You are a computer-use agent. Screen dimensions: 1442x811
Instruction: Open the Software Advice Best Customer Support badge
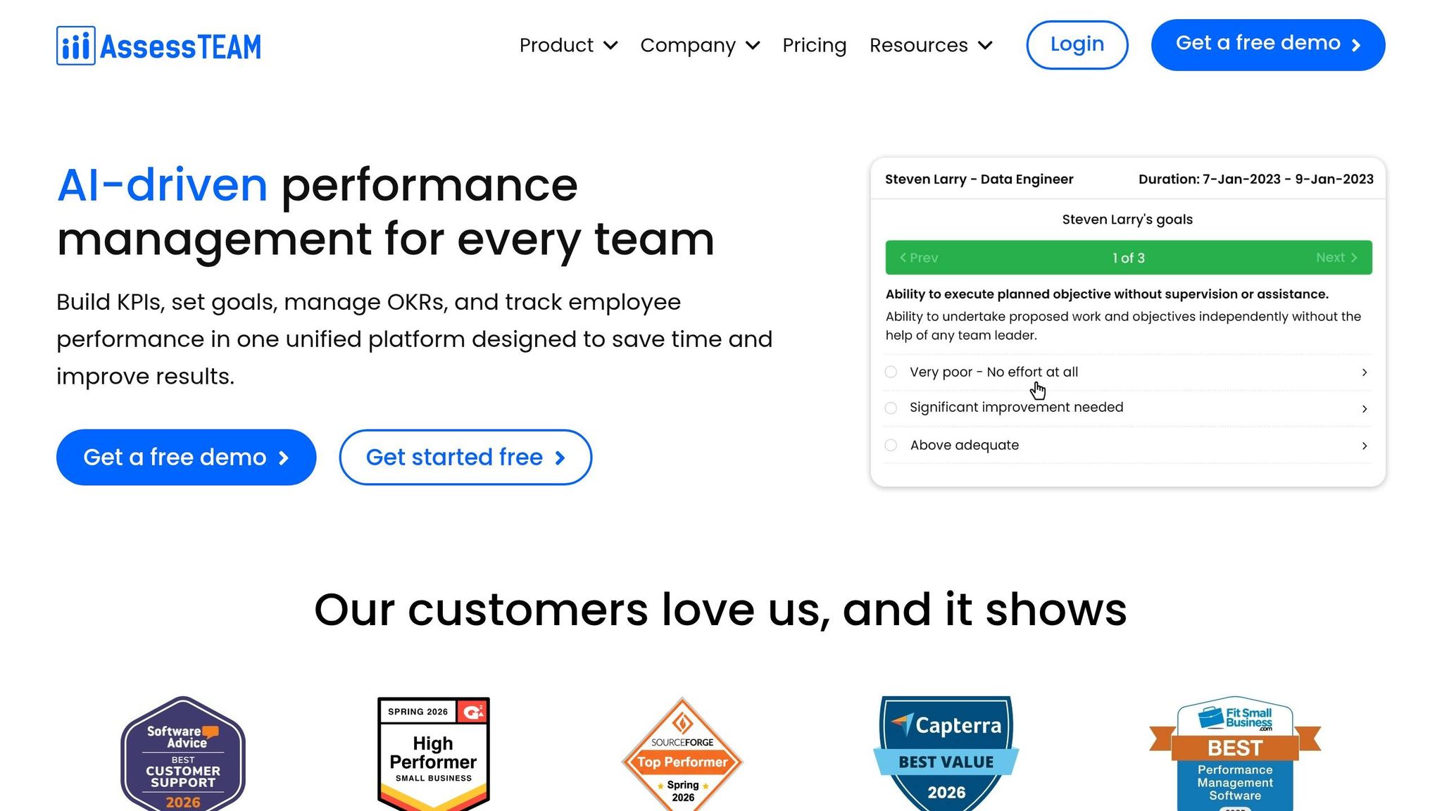pyautogui.click(x=183, y=753)
